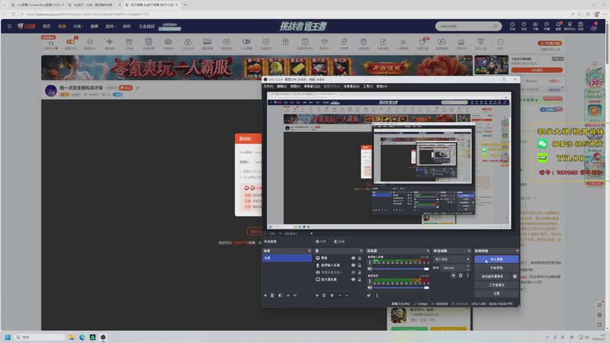
Task: Toggle visibility of the 显示器采集 source
Action: pos(353,279)
